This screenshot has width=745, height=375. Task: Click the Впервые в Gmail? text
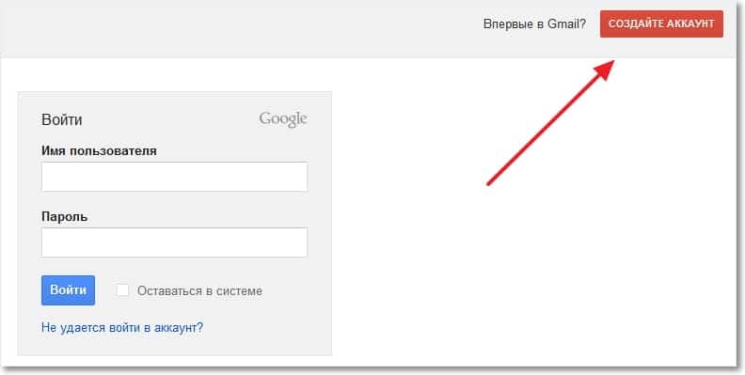(534, 23)
